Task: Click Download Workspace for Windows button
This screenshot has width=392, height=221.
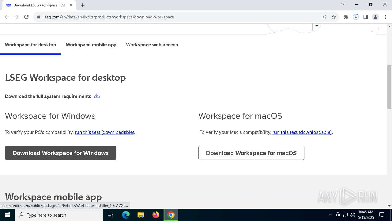Action: (x=61, y=153)
